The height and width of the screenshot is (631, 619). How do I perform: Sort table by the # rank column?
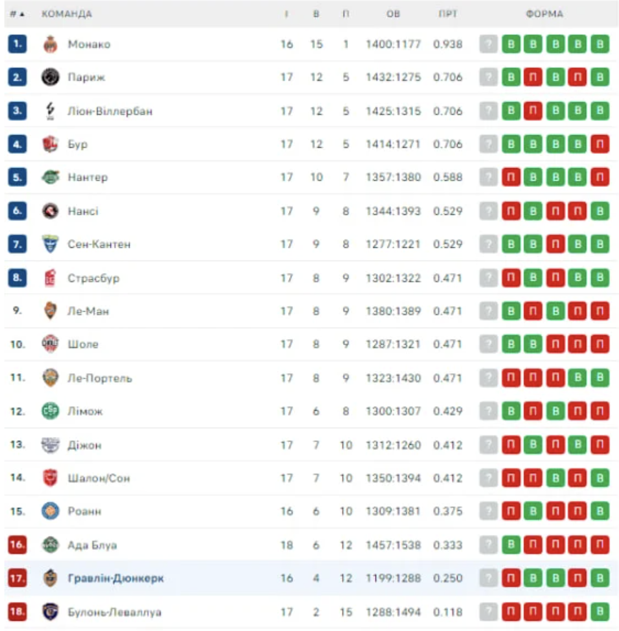pyautogui.click(x=17, y=14)
